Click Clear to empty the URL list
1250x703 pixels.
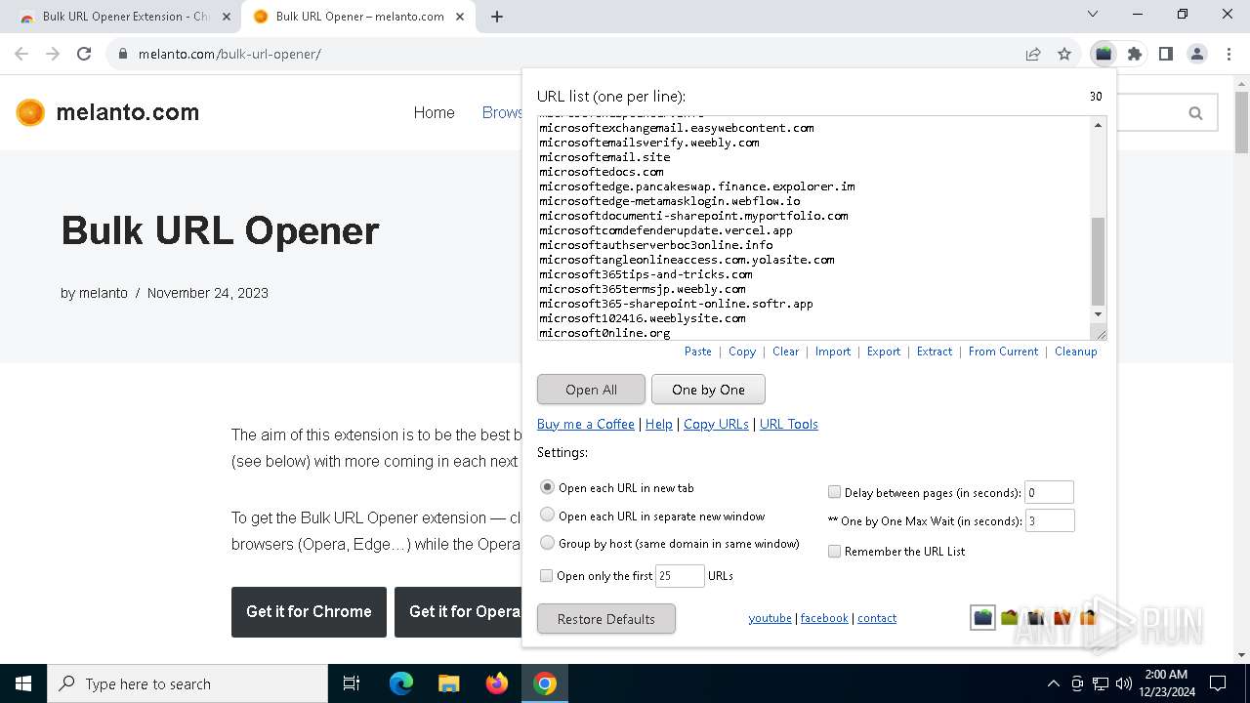tap(786, 351)
